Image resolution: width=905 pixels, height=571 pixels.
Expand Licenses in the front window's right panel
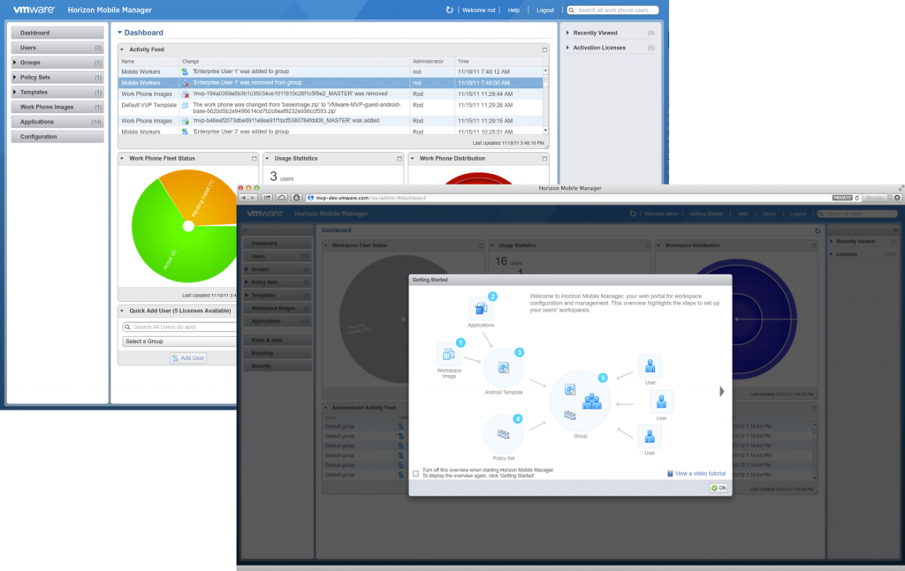click(831, 254)
